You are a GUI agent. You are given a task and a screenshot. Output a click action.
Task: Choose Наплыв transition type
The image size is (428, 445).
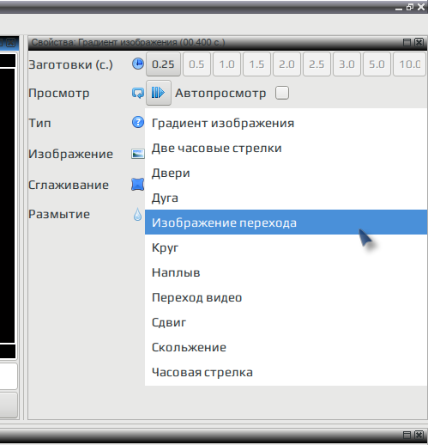(286, 272)
